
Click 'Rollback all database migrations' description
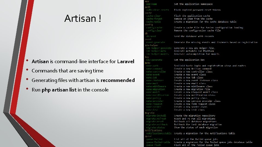pyautogui.click(x=195, y=122)
